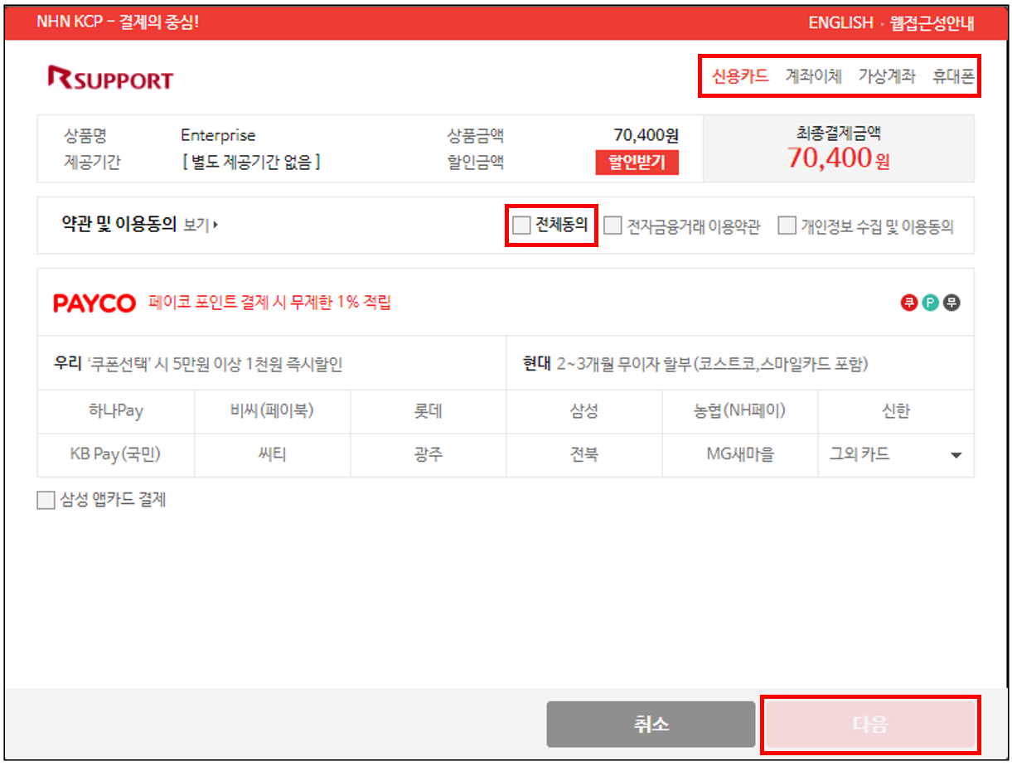Viewport: 1012px width, 766px height.
Task: Switch to the 휴대폰 payment tab
Action: 953,76
